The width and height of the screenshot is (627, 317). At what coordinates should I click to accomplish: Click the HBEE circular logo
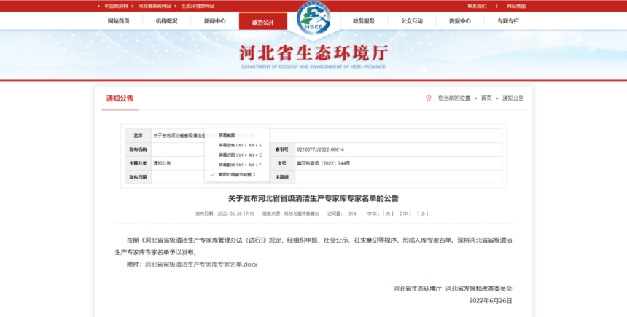pos(313,20)
